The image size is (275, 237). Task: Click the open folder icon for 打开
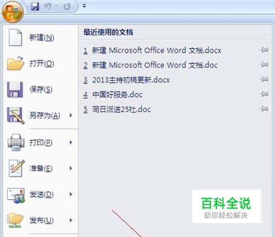point(16,64)
